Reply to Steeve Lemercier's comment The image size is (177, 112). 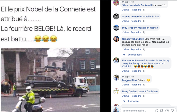pos(136,21)
